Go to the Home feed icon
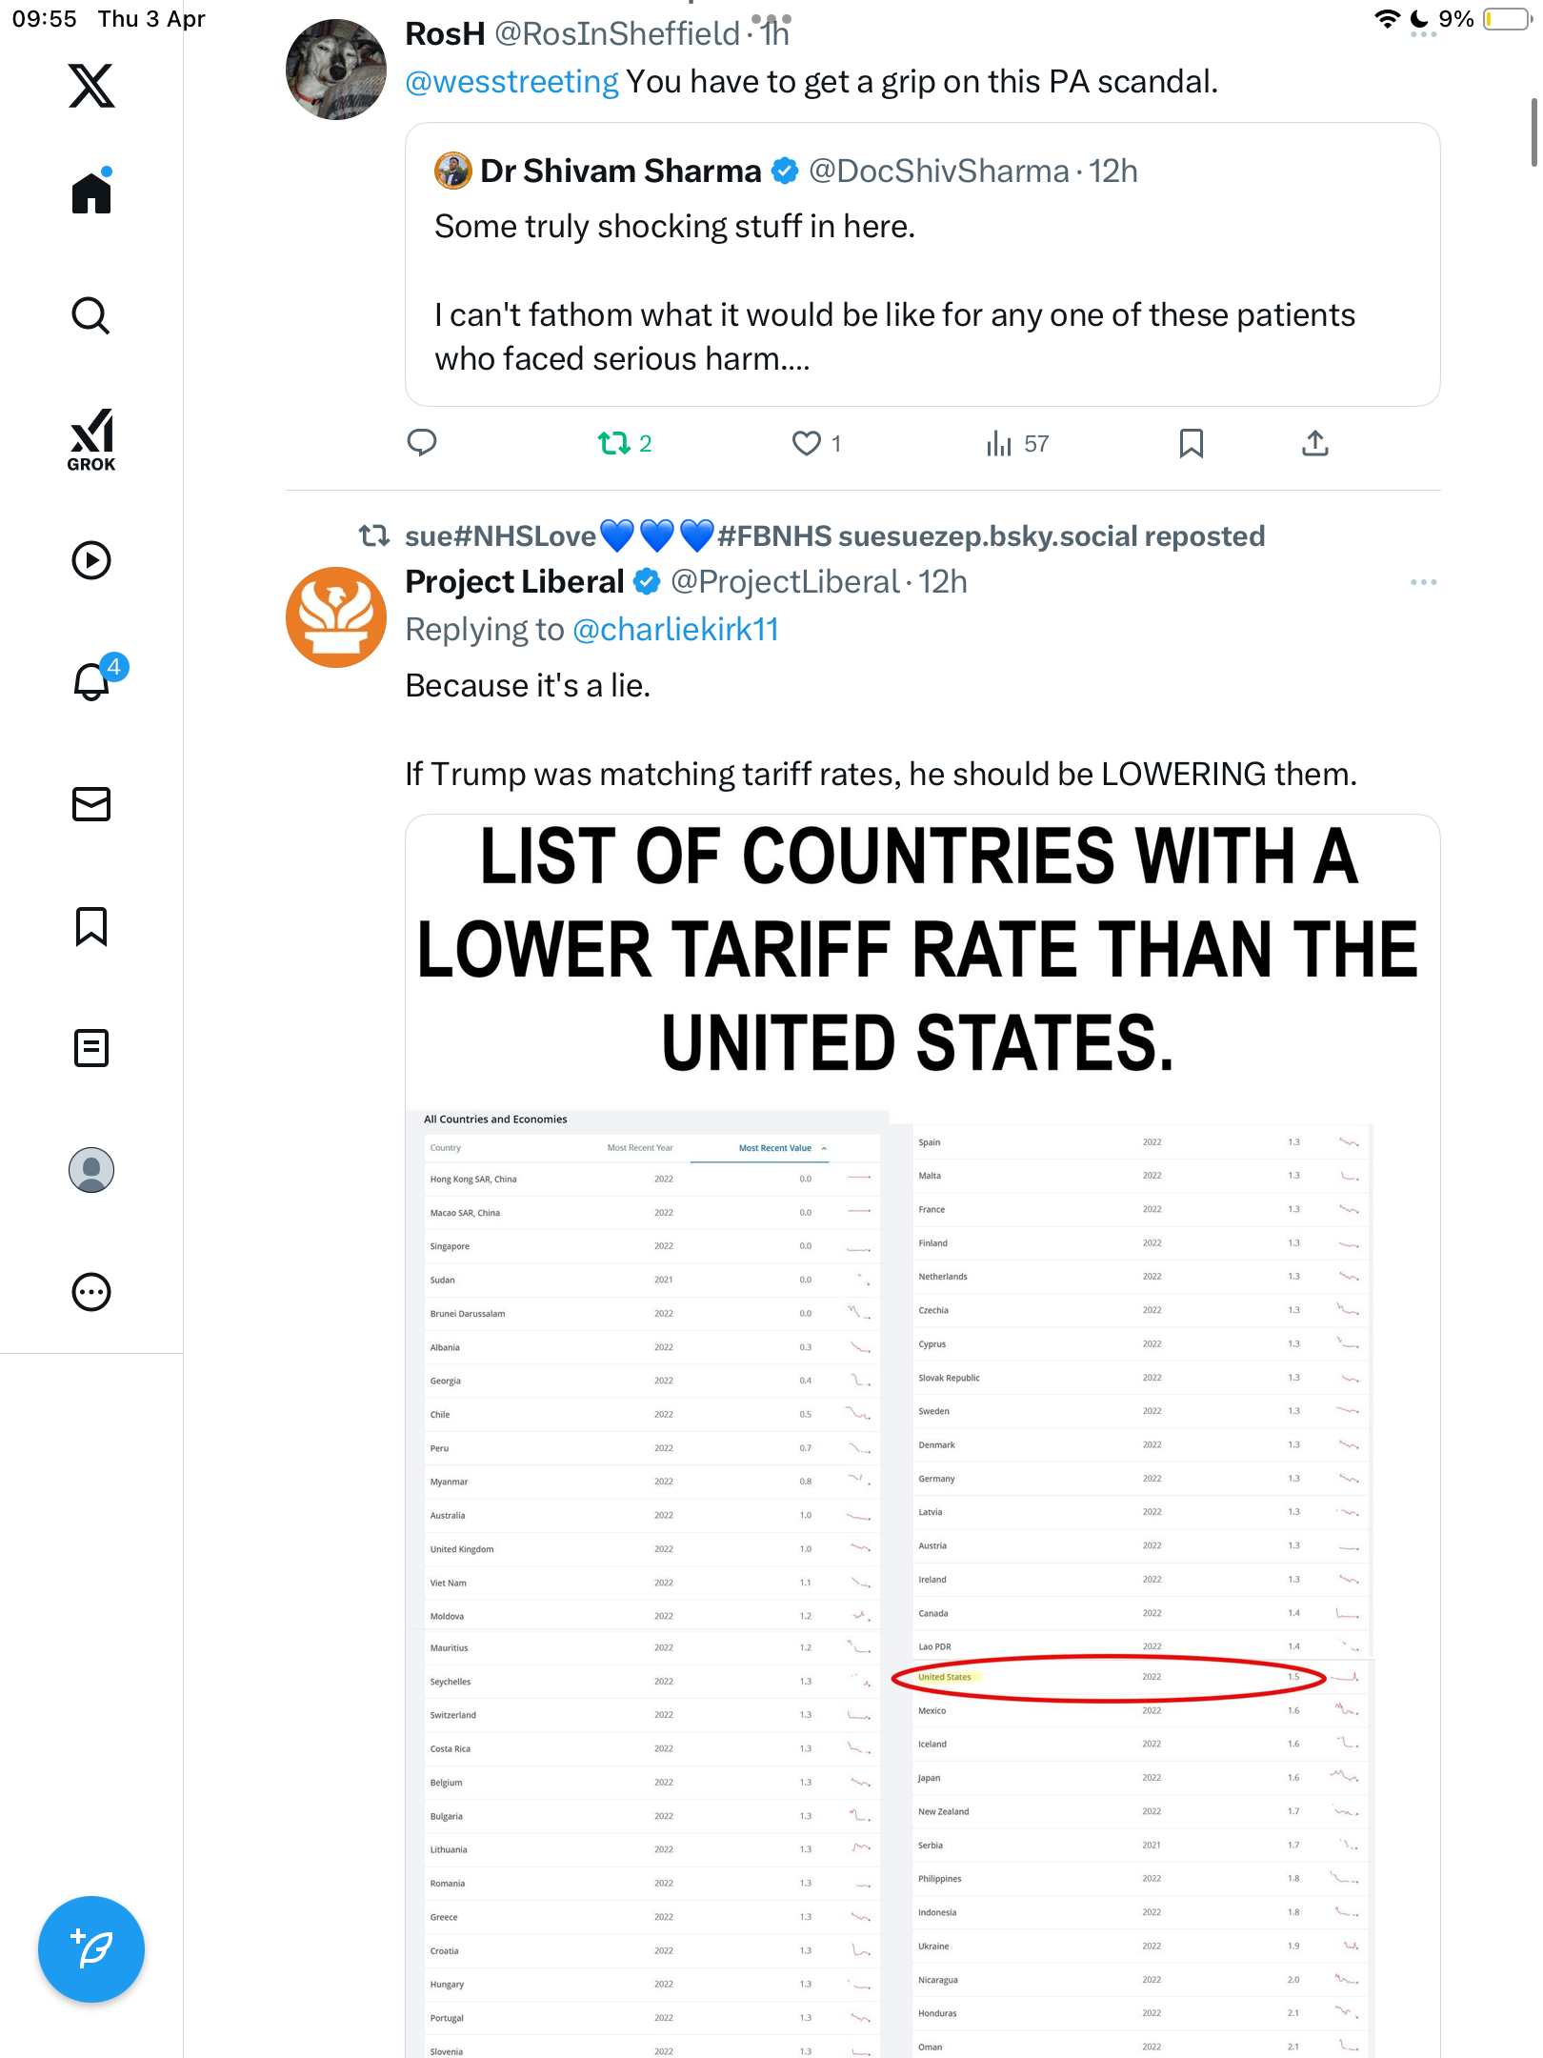1543x2058 pixels. [91, 192]
